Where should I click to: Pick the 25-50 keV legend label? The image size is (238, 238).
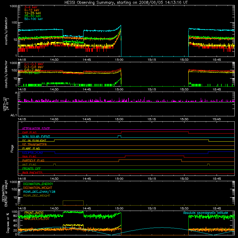point(32,16)
